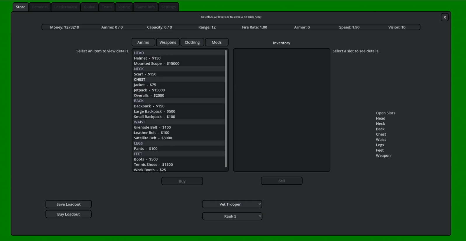Image resolution: width=466 pixels, height=241 pixels.
Task: Go to the Leaderboard tab
Action: tap(66, 7)
